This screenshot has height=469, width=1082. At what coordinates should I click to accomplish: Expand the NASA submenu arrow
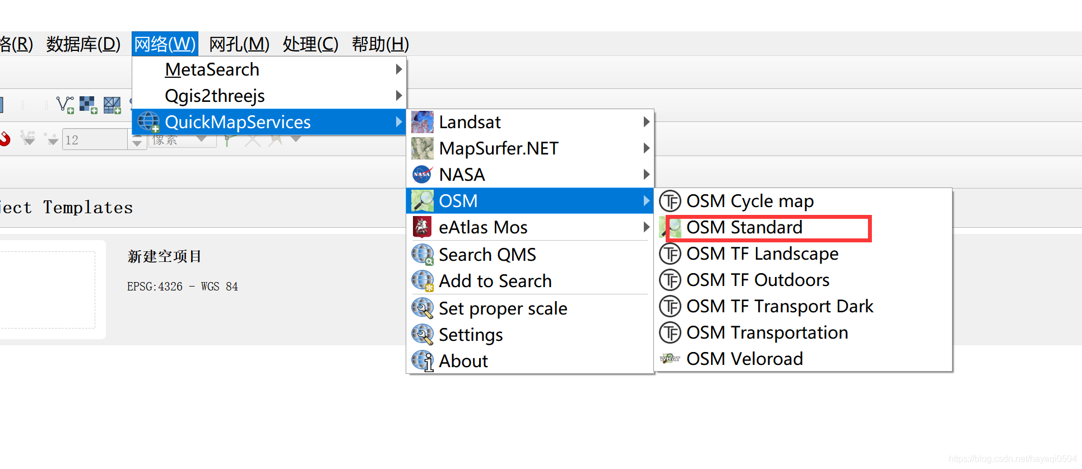[x=646, y=175]
